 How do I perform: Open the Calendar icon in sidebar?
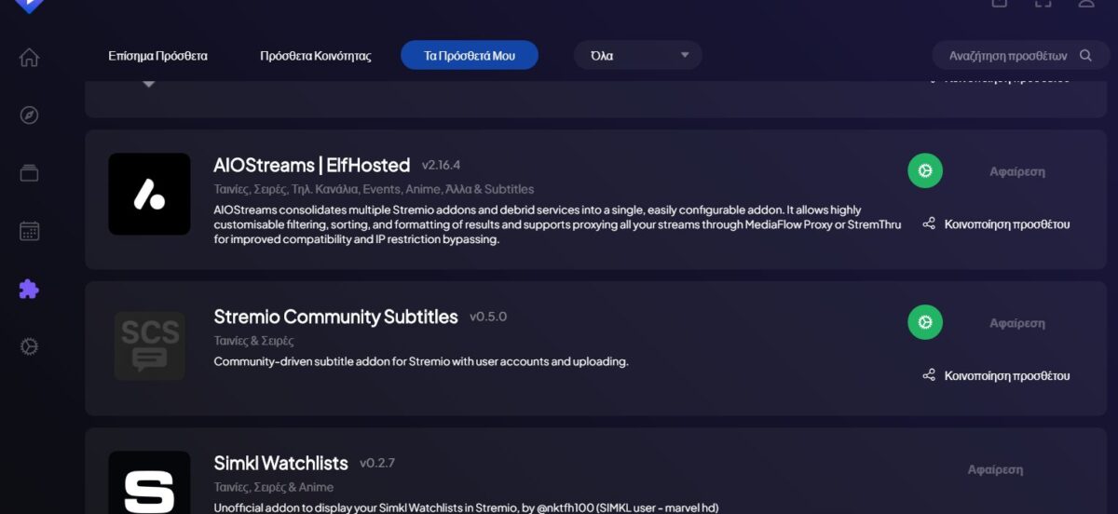29,231
